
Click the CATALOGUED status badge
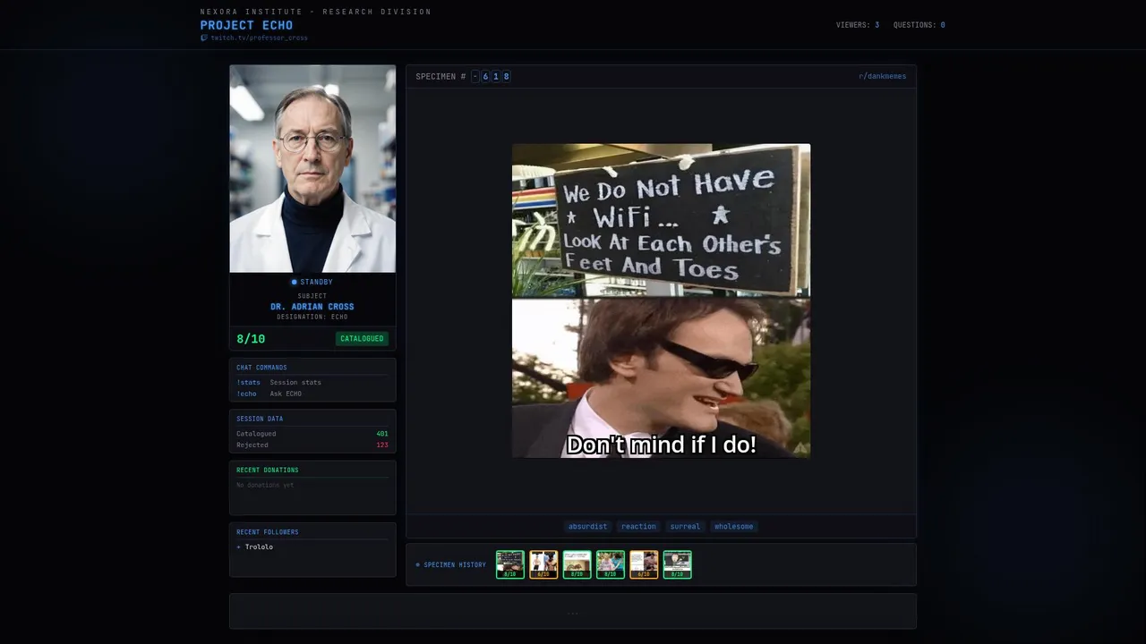(x=362, y=339)
